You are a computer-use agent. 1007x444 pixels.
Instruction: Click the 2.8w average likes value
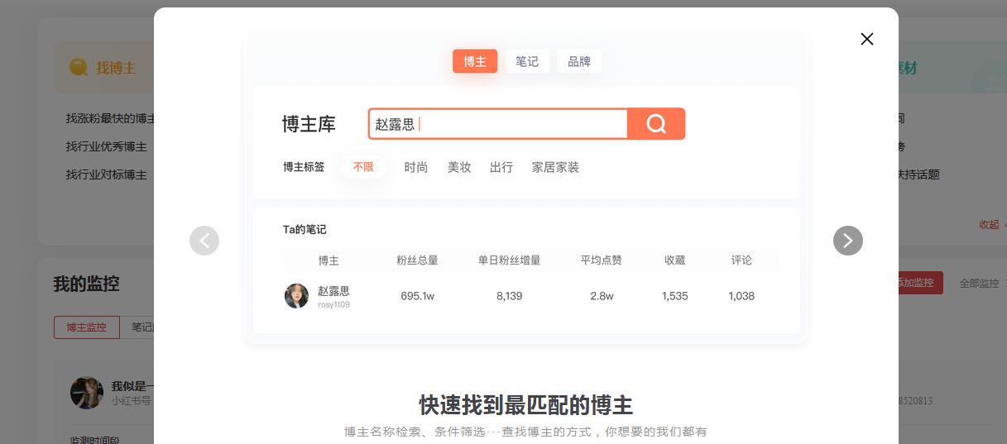(602, 296)
